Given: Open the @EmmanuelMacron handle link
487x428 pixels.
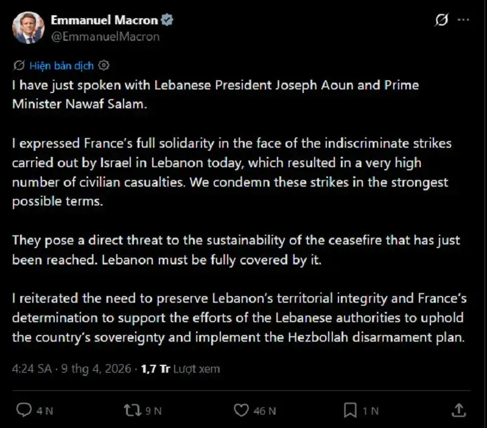Looking at the screenshot, I should point(105,36).
